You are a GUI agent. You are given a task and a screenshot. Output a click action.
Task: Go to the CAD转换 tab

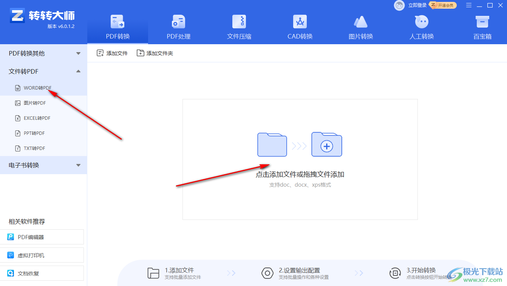[x=300, y=27]
